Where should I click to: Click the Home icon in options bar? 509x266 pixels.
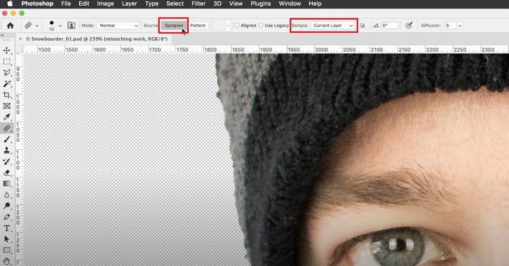(x=10, y=26)
